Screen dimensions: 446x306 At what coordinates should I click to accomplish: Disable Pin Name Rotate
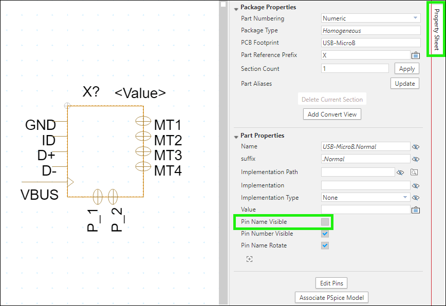(325, 245)
